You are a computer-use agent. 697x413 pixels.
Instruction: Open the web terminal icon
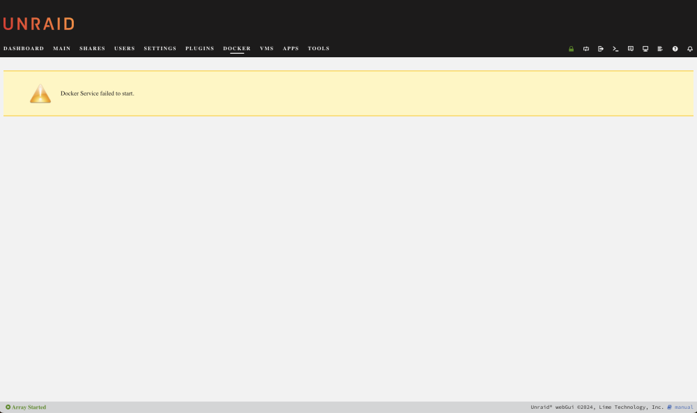coord(615,49)
